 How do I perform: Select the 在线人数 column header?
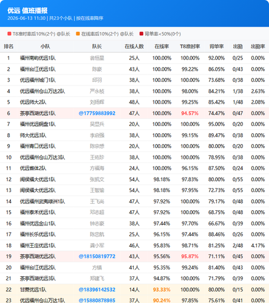[134, 47]
